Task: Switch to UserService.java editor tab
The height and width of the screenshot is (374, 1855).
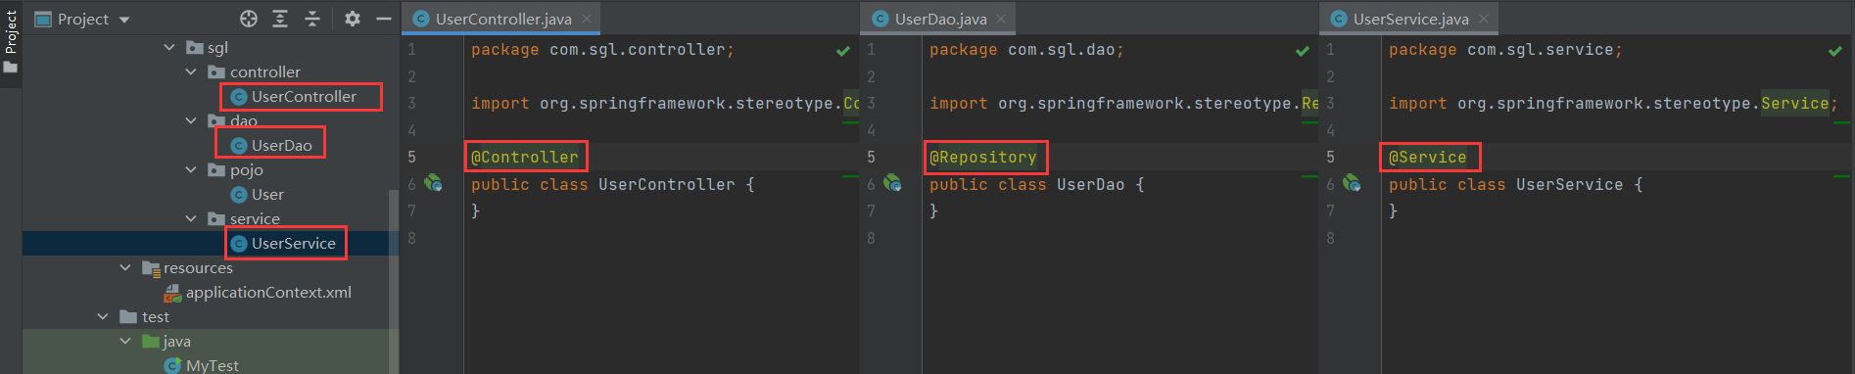Action: (x=1410, y=19)
